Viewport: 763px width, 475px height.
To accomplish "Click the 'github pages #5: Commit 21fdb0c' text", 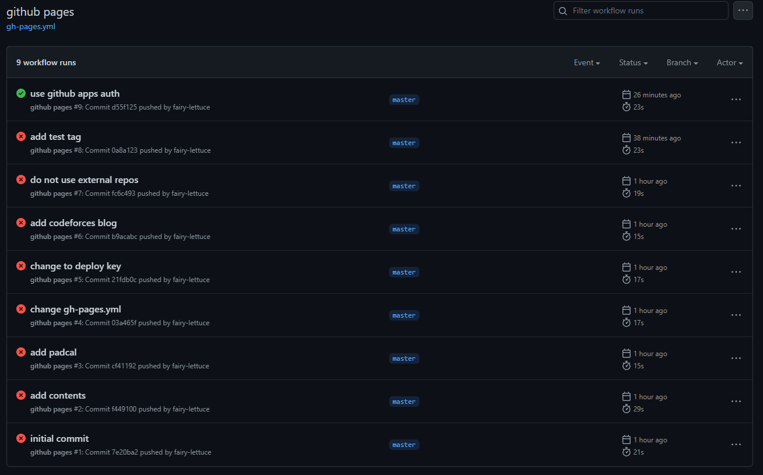I will (x=83, y=280).
